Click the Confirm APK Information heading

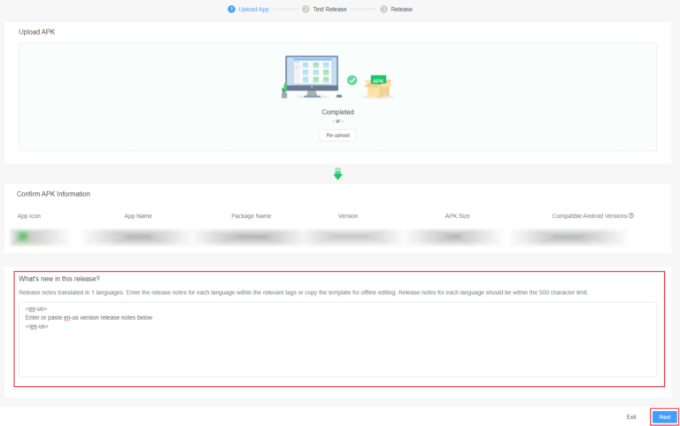(53, 194)
